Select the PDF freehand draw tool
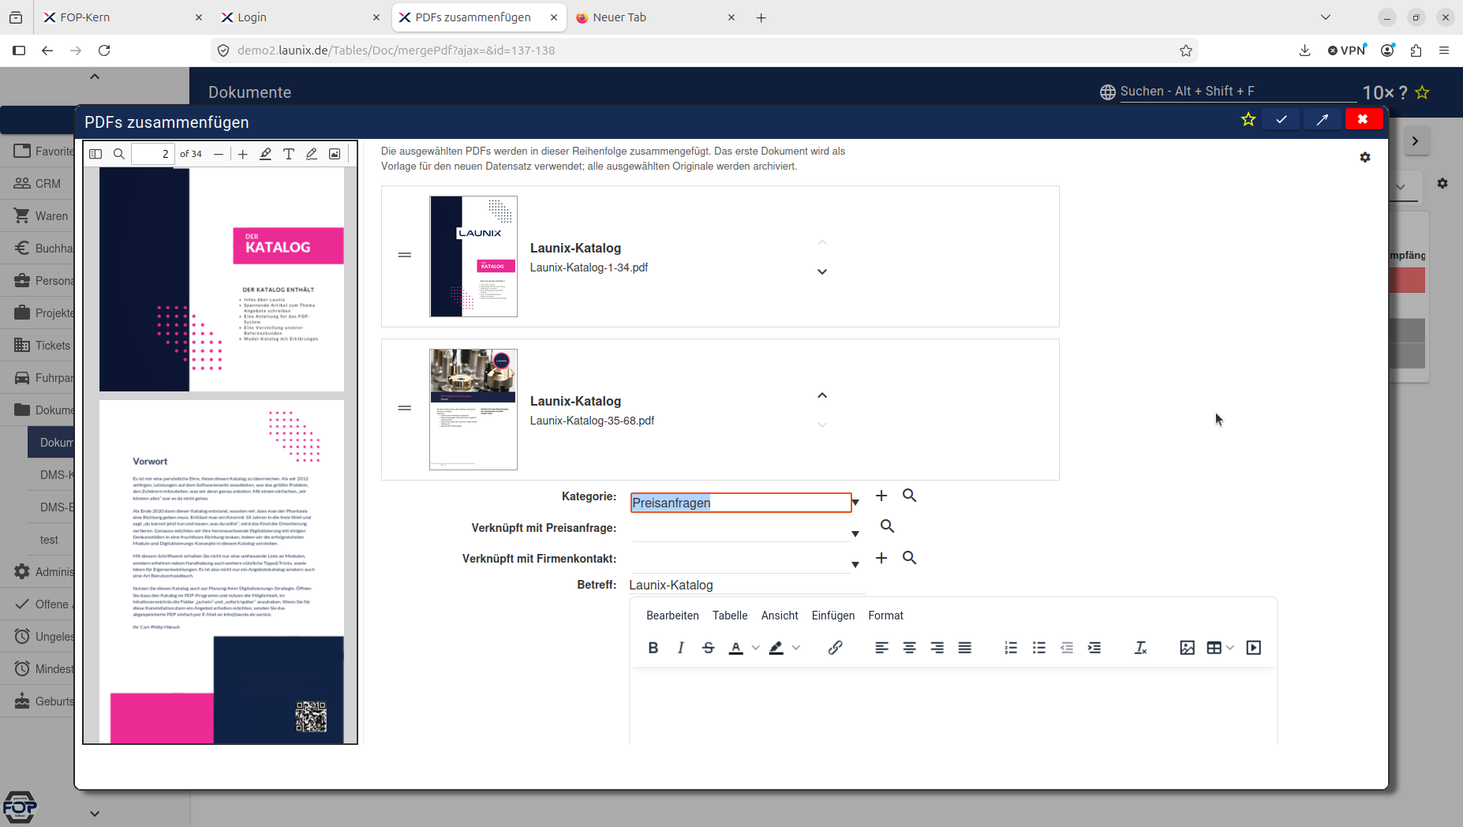Image resolution: width=1463 pixels, height=827 pixels. point(312,154)
